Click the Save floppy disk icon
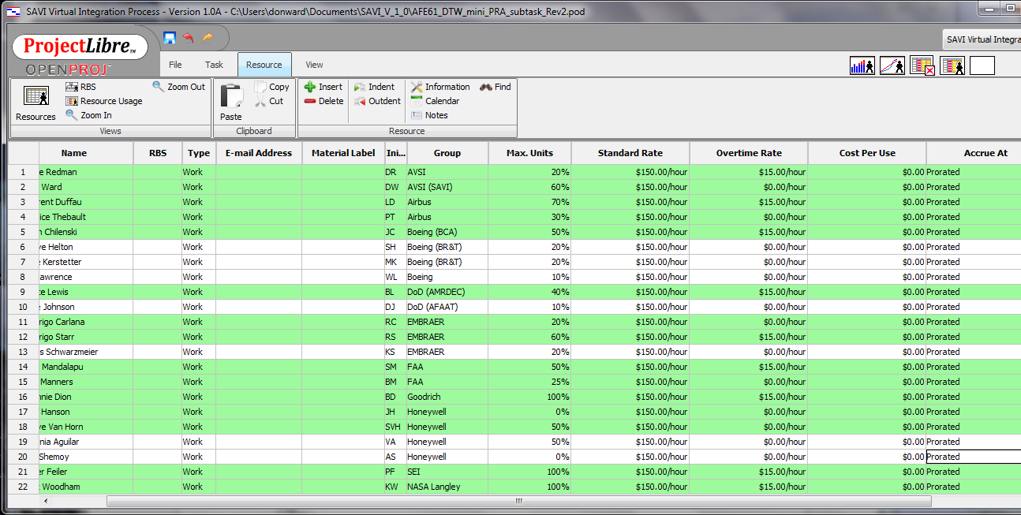 (x=169, y=38)
